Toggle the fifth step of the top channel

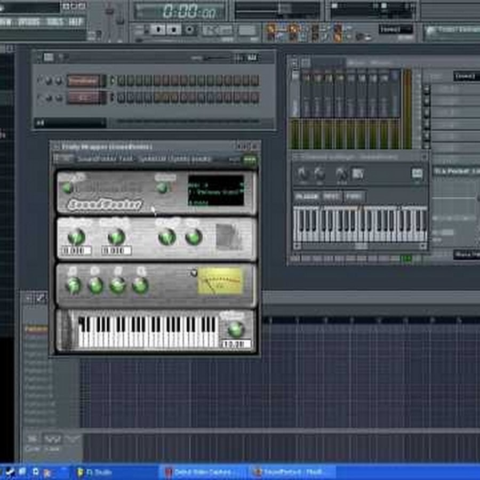tap(157, 81)
